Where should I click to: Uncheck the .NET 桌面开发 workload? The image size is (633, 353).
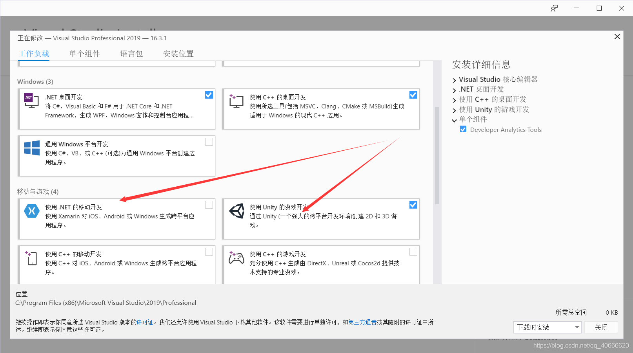coord(209,95)
